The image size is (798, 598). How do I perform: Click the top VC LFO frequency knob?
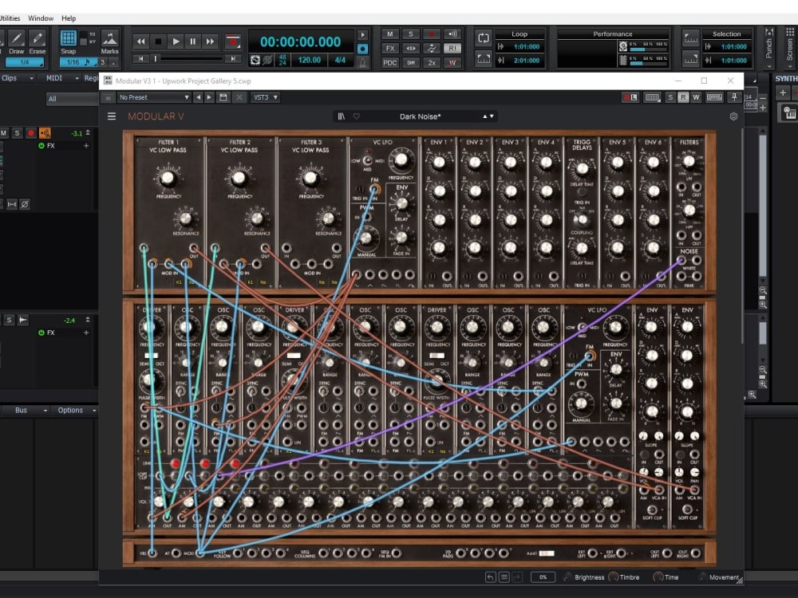401,161
